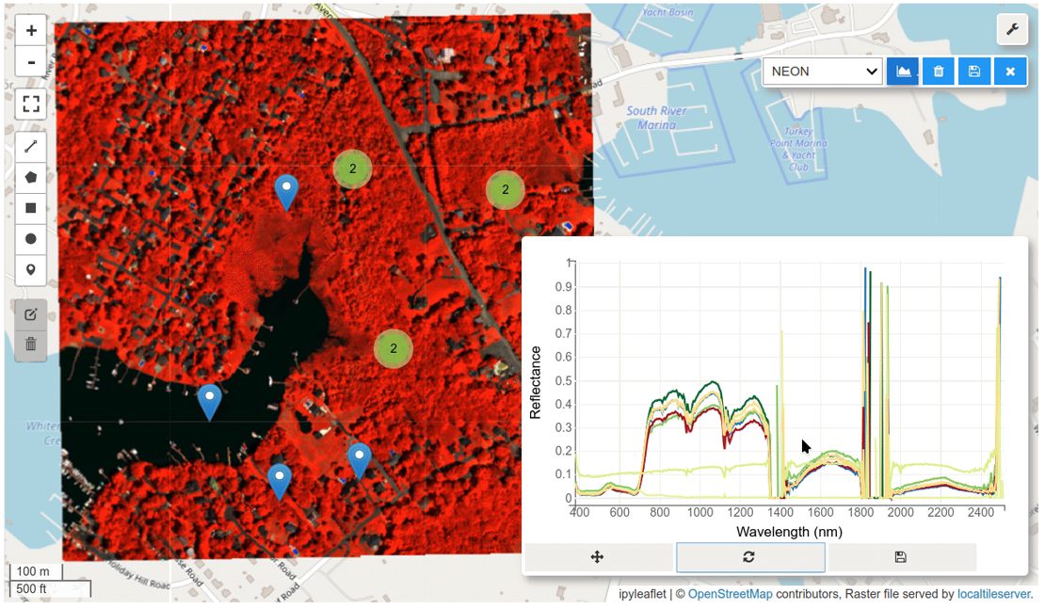Select the draw polygon tool
1045x609 pixels.
click(x=31, y=177)
